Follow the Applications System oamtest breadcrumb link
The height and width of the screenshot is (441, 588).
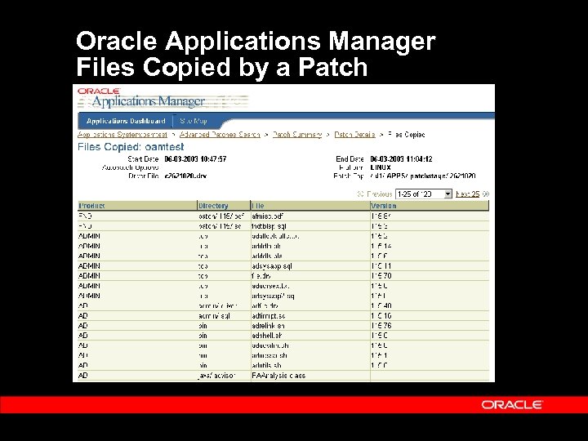pos(122,134)
